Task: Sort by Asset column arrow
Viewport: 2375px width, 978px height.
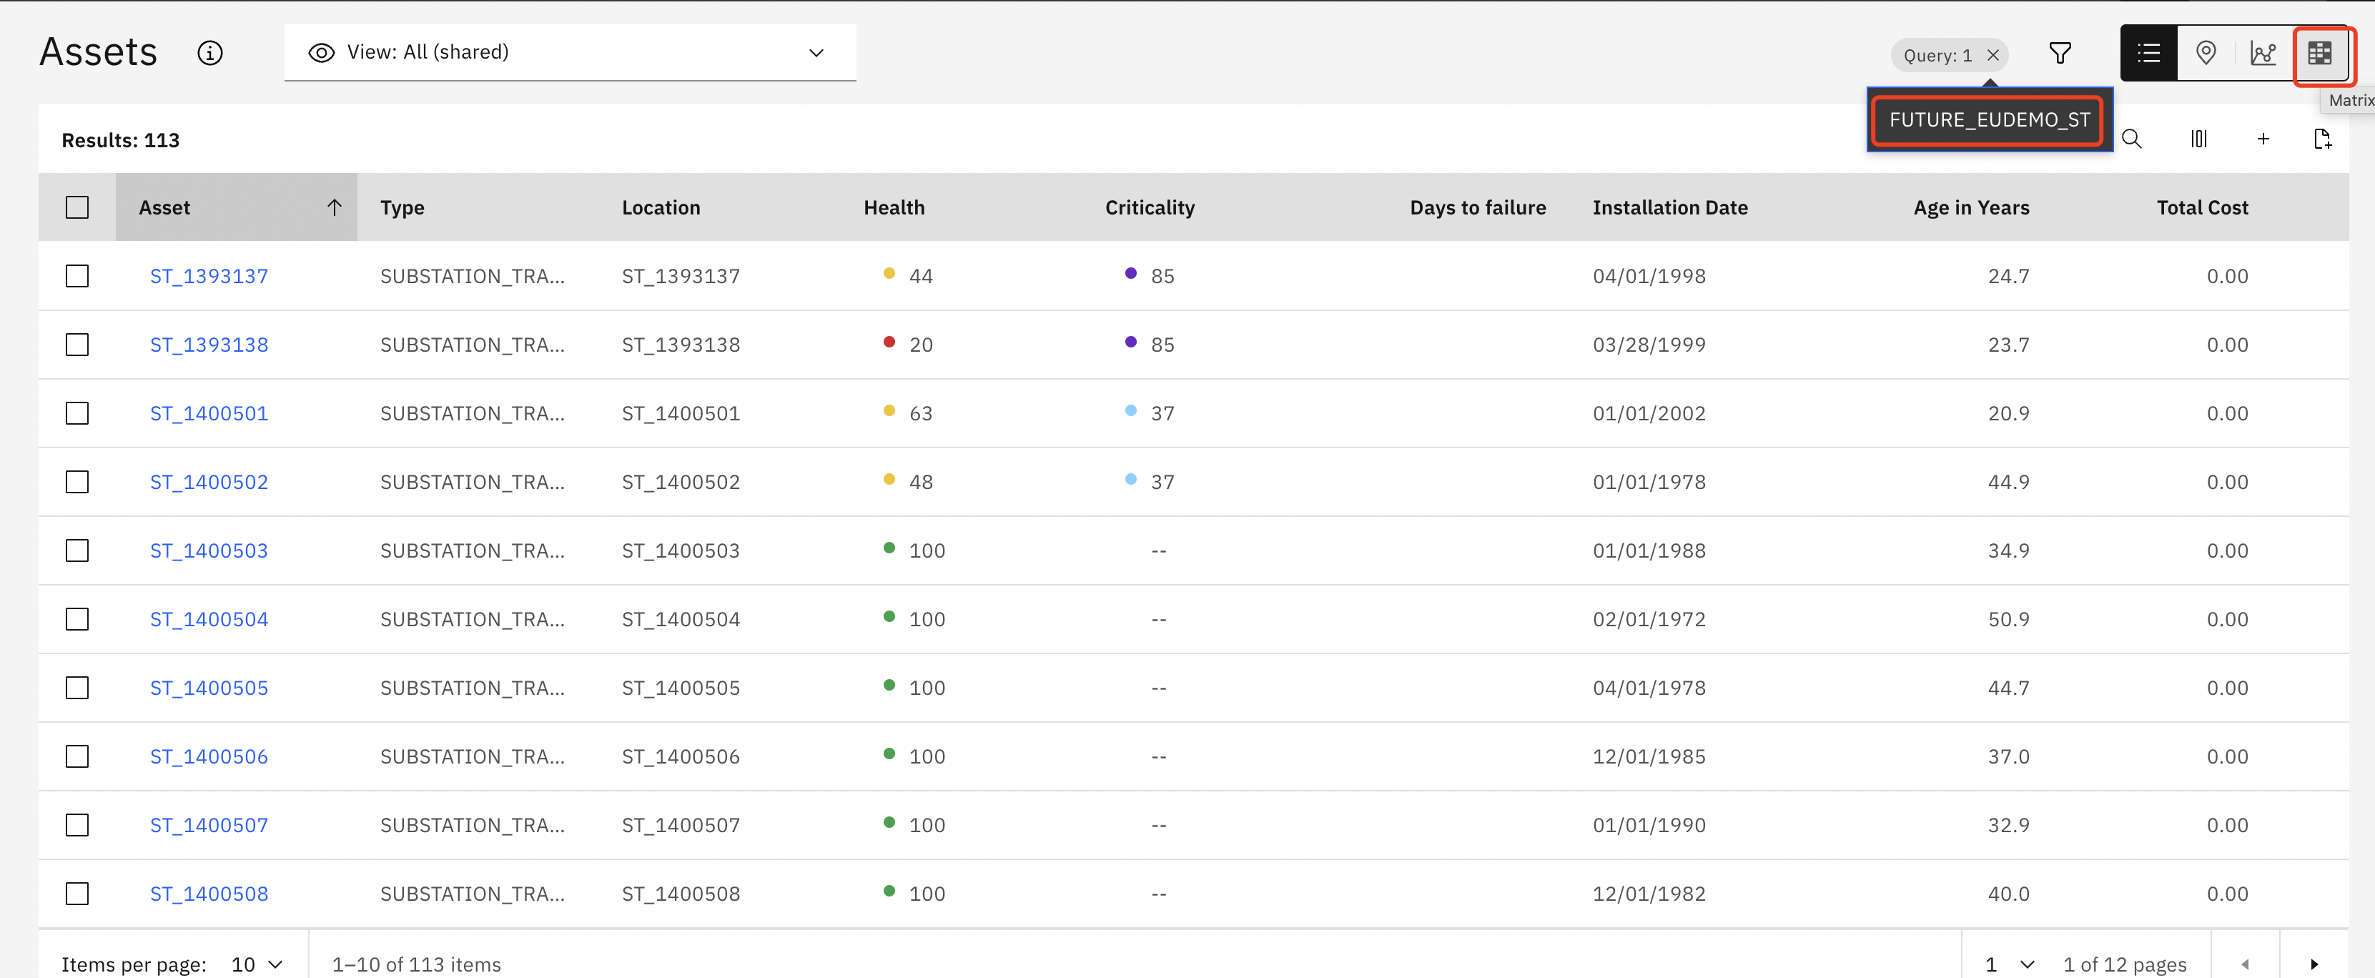Action: 334,207
